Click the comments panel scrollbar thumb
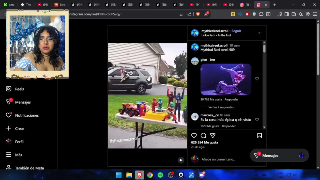 tap(264, 48)
